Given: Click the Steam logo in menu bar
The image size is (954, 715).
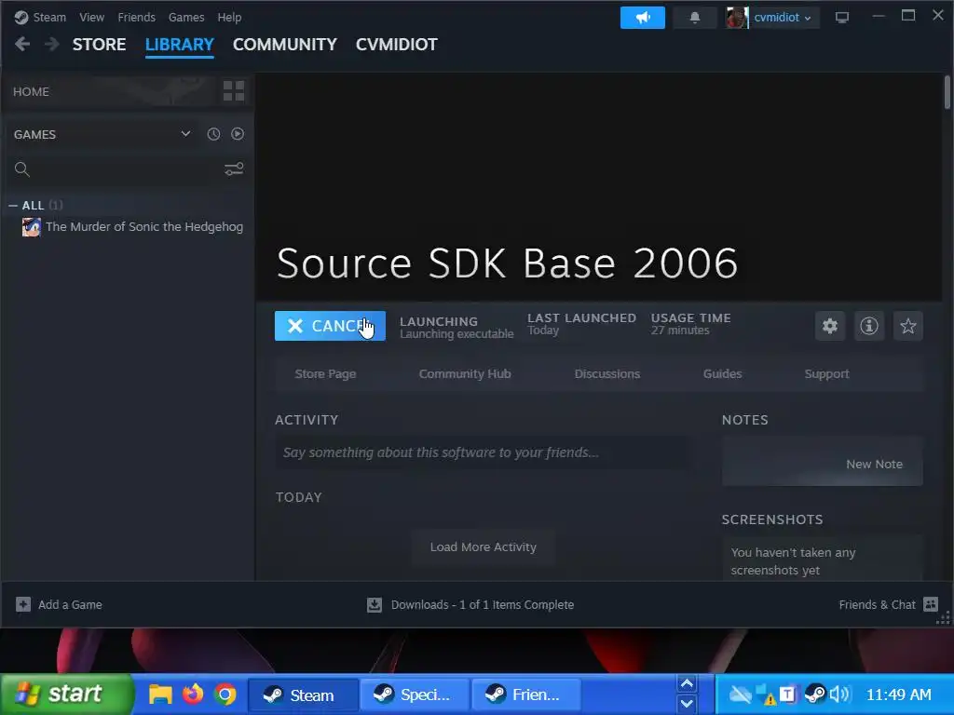Looking at the screenshot, I should [21, 17].
